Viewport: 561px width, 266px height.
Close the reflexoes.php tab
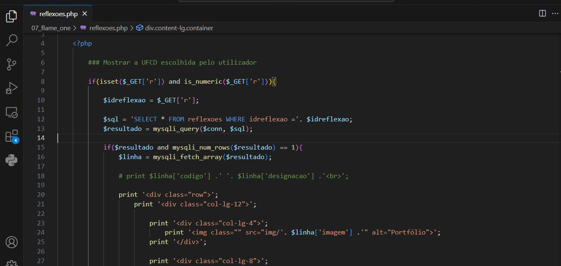point(85,14)
